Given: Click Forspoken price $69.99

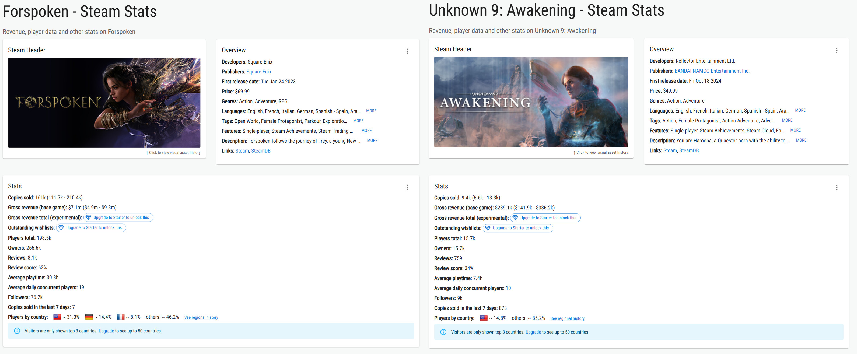Looking at the screenshot, I should pos(242,92).
